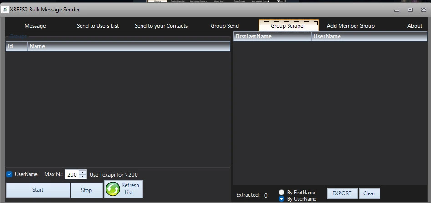
Task: Clear the extracted results
Action: [369, 193]
